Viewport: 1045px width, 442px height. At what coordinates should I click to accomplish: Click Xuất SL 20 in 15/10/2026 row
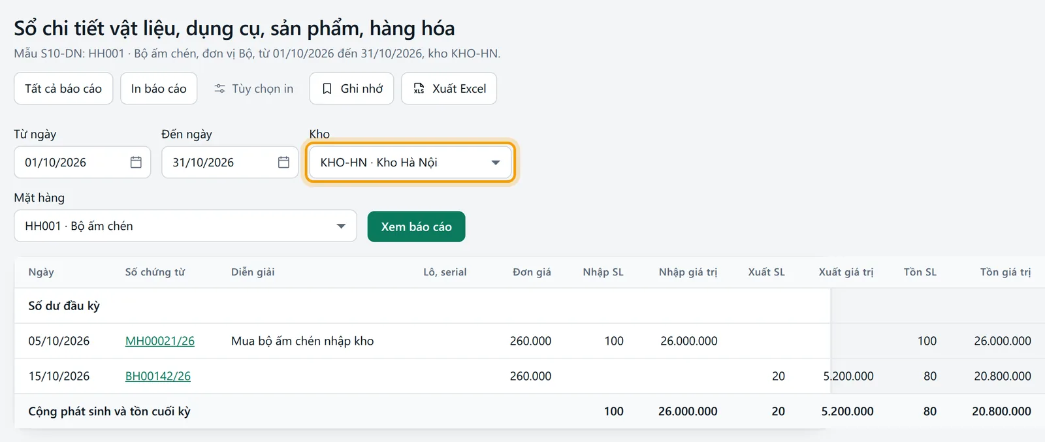[779, 376]
